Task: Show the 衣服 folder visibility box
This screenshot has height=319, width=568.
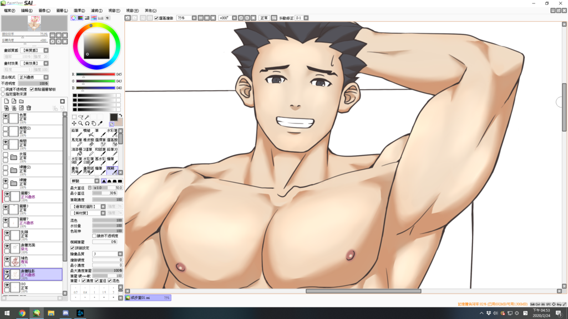Action: coord(6,155)
